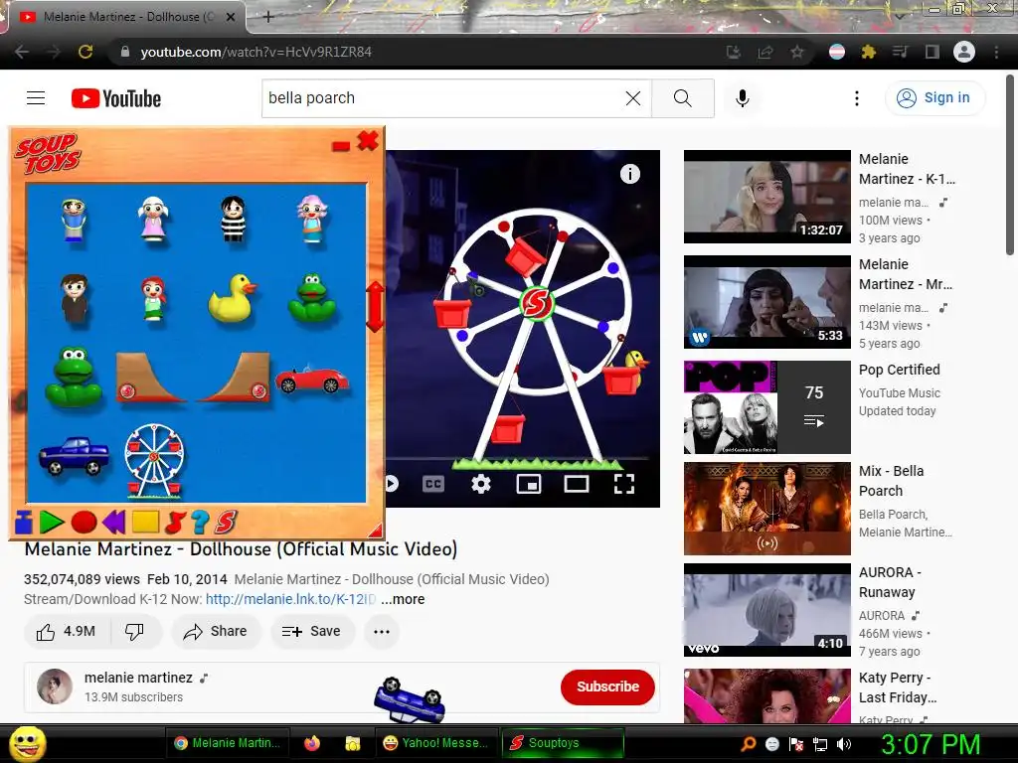1018x763 pixels.
Task: Select the right-facing wooden ramp toy
Action: click(234, 377)
